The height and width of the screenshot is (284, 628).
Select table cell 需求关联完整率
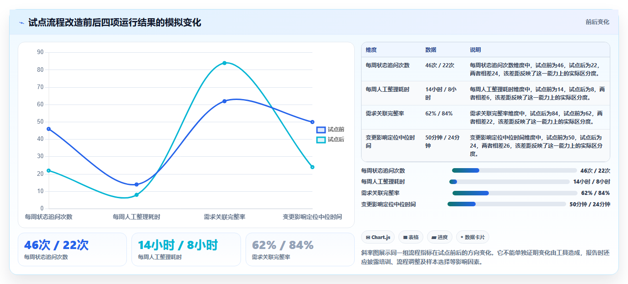pos(385,114)
